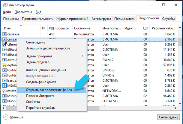Screen dimensions: 183x124
Task: Switch to the Службы tab
Action: click(168, 19)
